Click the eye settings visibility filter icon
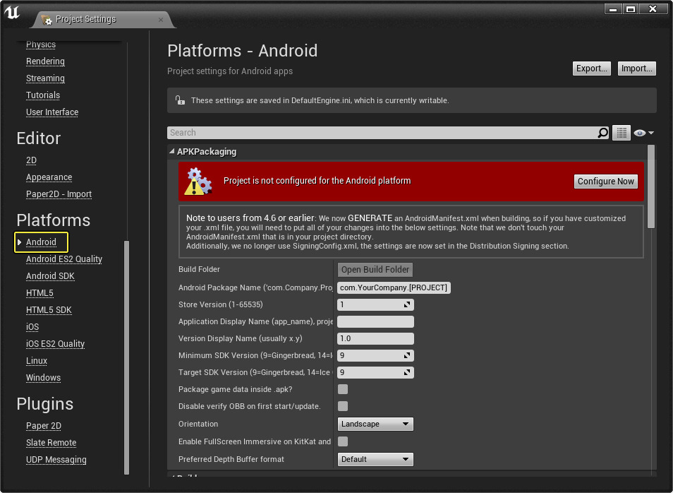Image resolution: width=673 pixels, height=493 pixels. tap(639, 133)
